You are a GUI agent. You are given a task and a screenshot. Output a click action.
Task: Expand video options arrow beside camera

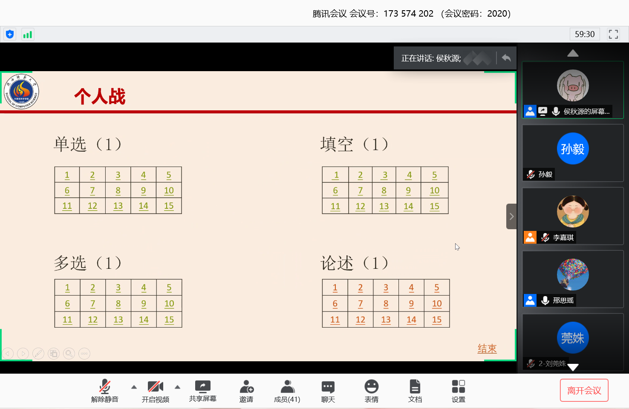coord(178,387)
